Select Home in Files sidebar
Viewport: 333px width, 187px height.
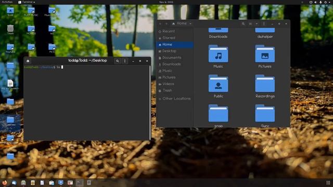click(175, 45)
